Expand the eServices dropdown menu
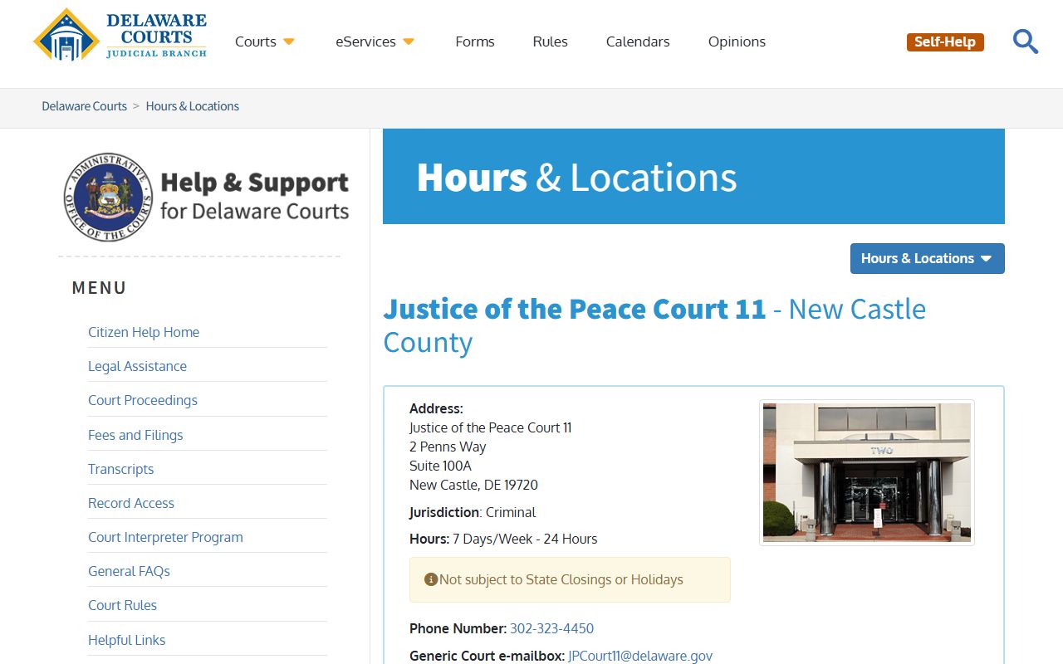The width and height of the screenshot is (1063, 664). 375,41
